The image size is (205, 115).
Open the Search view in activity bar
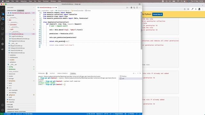(3, 8)
